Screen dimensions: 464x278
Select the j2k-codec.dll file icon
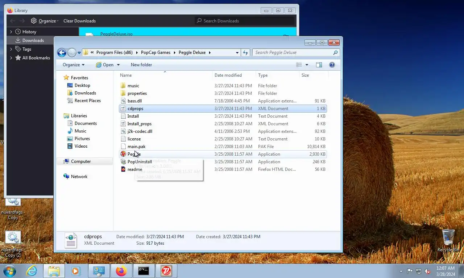pyautogui.click(x=123, y=131)
